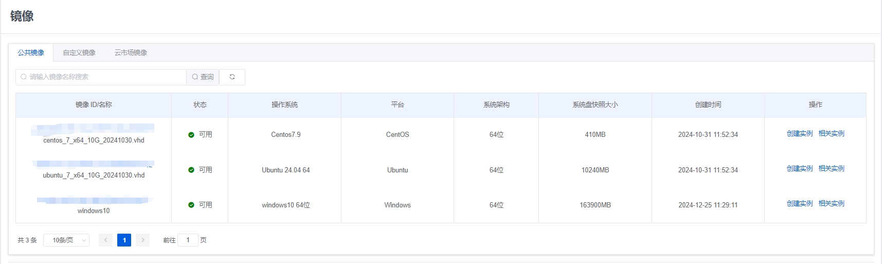The width and height of the screenshot is (882, 264).
Task: Select page 1 in pagination
Action: (x=124, y=240)
